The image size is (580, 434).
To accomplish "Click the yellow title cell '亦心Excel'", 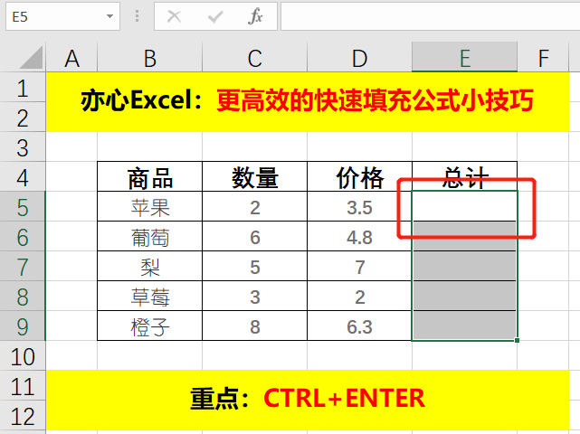I will point(307,102).
